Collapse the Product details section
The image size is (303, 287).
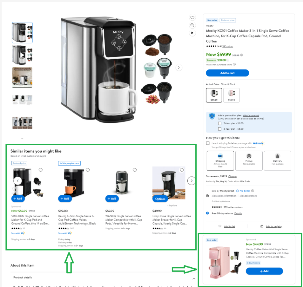coord(194,278)
